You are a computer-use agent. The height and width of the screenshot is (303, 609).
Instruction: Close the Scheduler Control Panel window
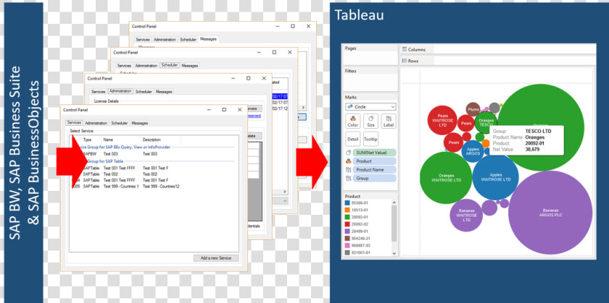click(290, 52)
